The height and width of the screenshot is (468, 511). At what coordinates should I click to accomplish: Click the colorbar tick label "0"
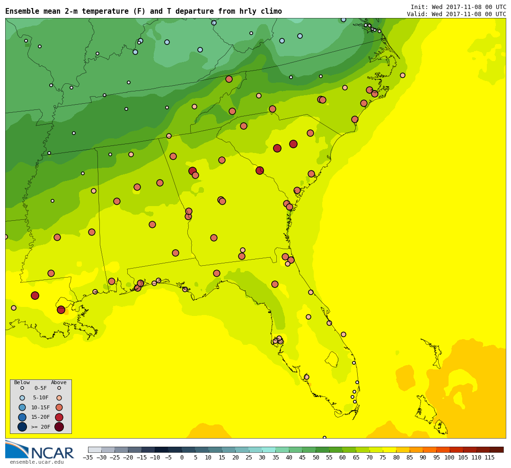pos(182,458)
